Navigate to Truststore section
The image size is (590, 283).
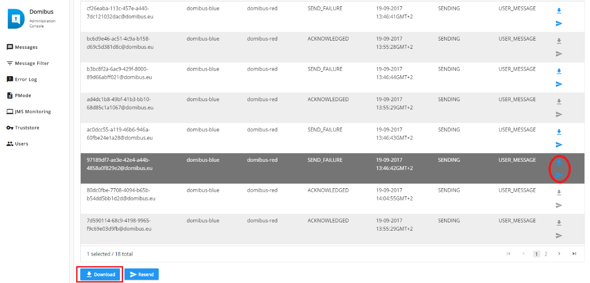click(x=27, y=128)
